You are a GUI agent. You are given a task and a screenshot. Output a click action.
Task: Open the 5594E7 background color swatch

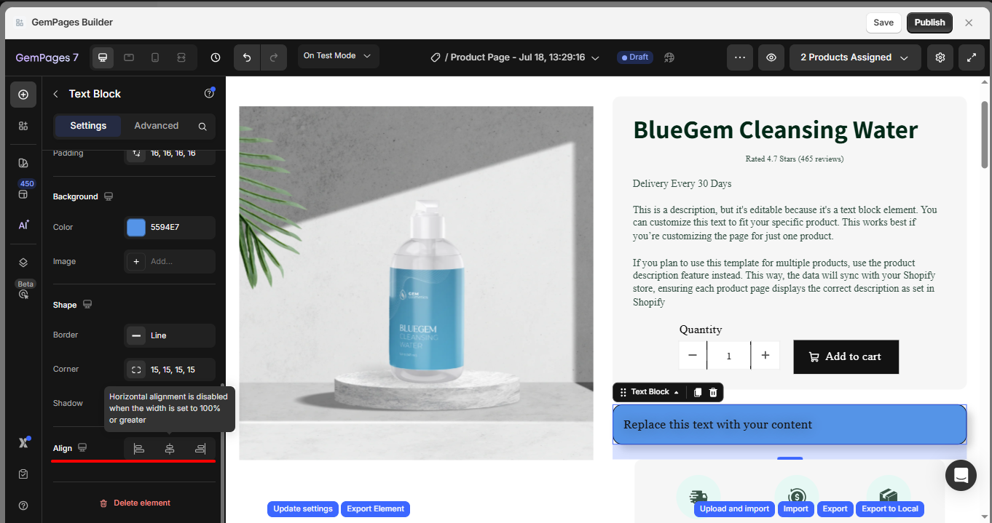[136, 227]
